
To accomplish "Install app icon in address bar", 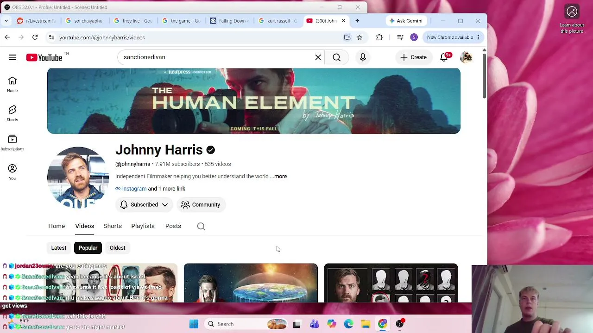I will 347,37.
